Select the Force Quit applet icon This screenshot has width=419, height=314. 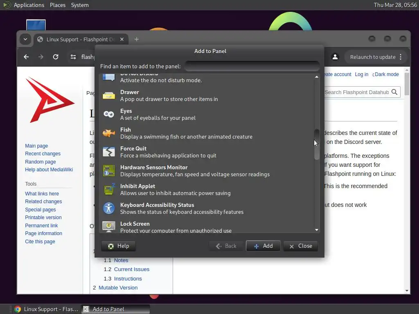click(x=109, y=152)
